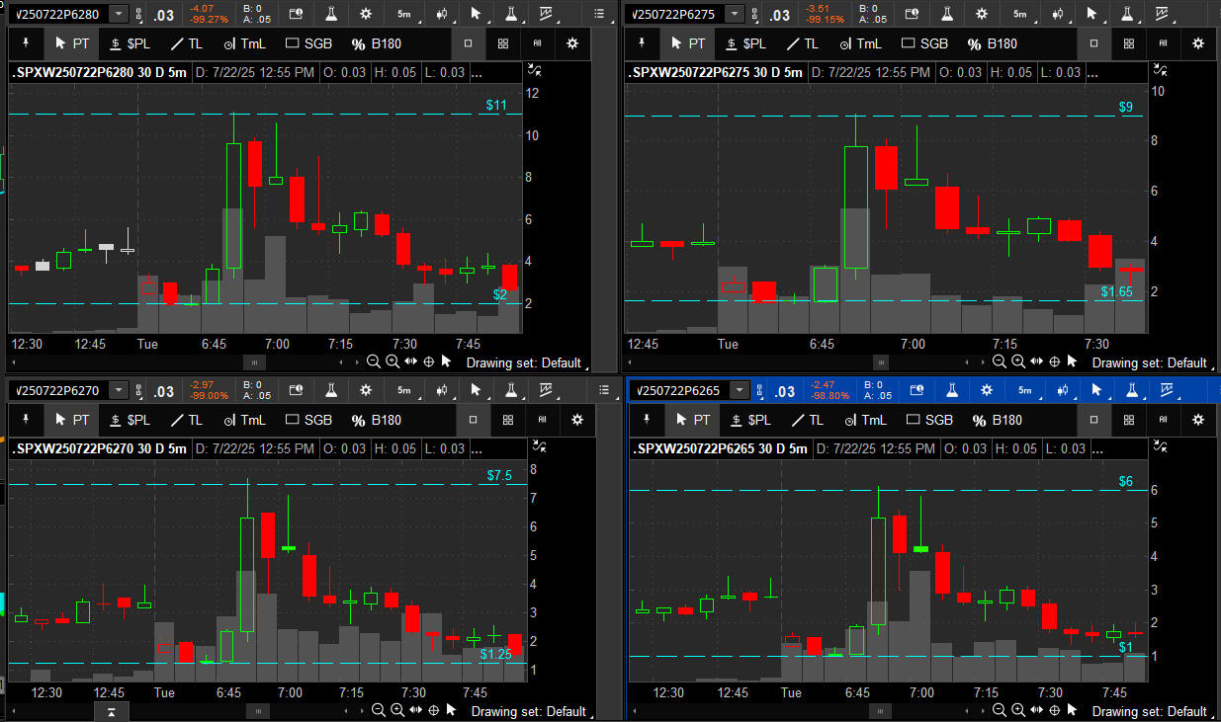Screen dimensions: 1221x722
Task: Toggle All charts drawing mode in P6270 toolbar
Action: click(x=541, y=420)
